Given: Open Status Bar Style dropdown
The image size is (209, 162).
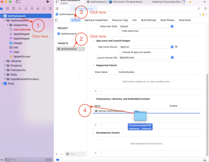Looking at the screenshot, I should (x=146, y=26).
